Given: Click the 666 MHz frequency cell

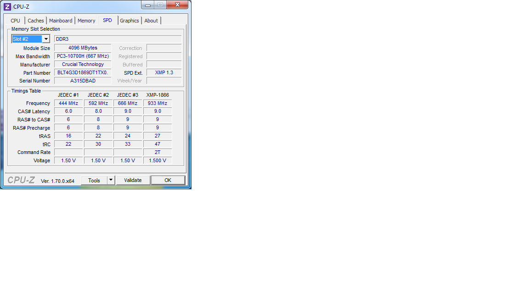Looking at the screenshot, I should (x=128, y=104).
